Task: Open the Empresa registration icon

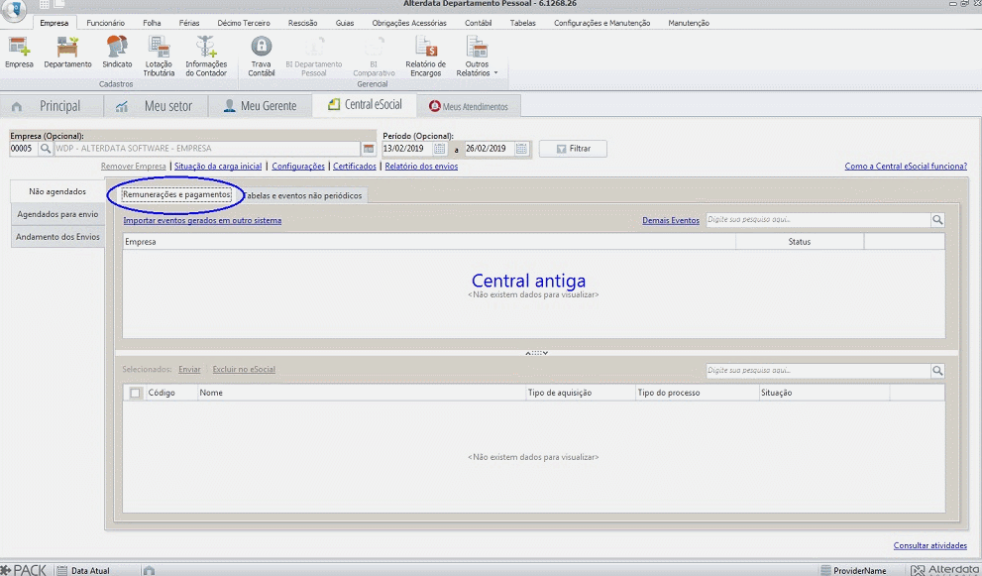Action: coord(19,52)
